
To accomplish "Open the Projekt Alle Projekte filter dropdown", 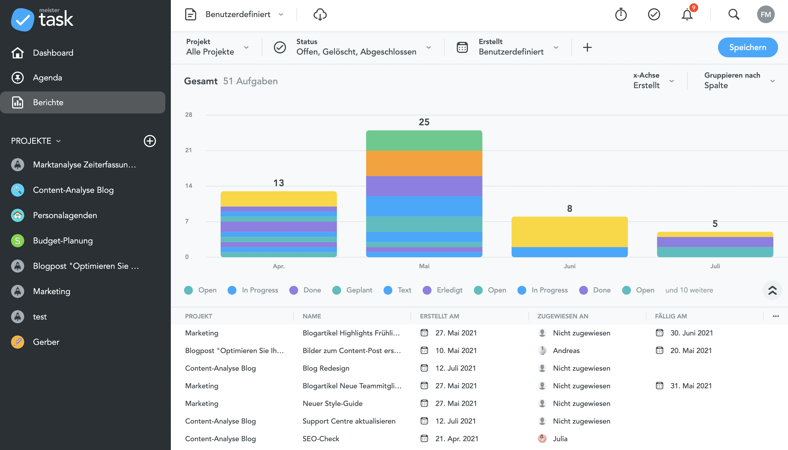I will [217, 47].
